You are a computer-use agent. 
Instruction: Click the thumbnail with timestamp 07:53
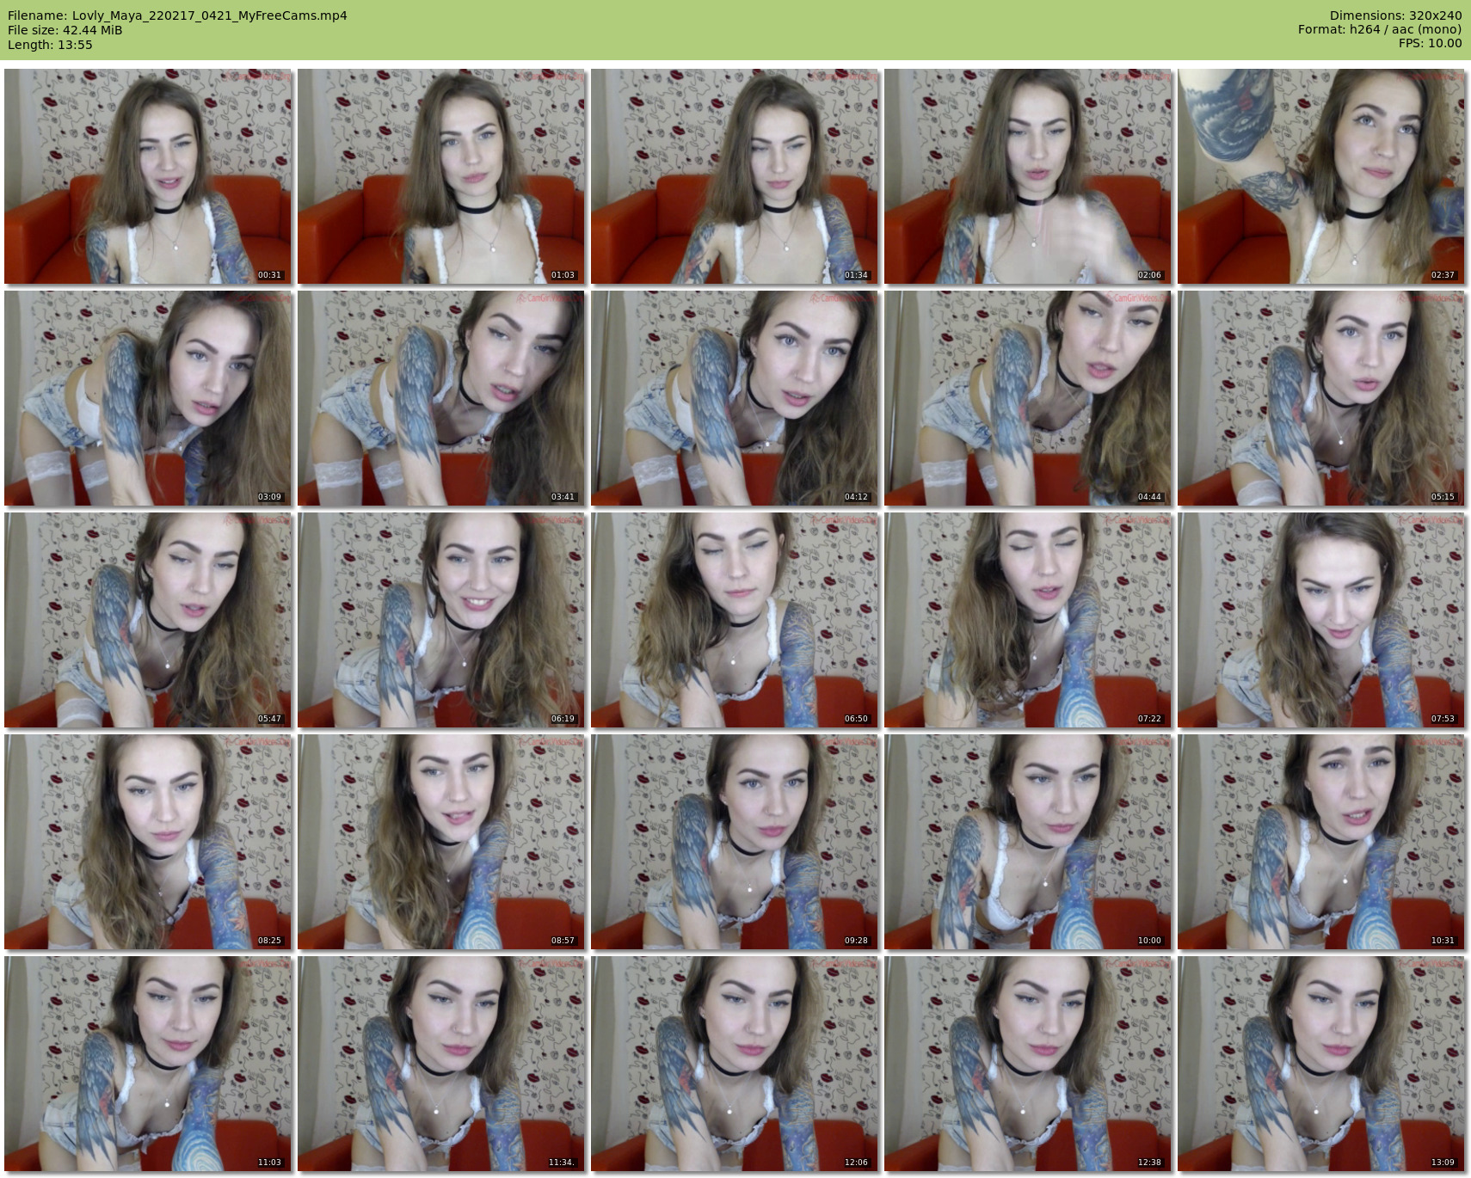[x=1321, y=620]
